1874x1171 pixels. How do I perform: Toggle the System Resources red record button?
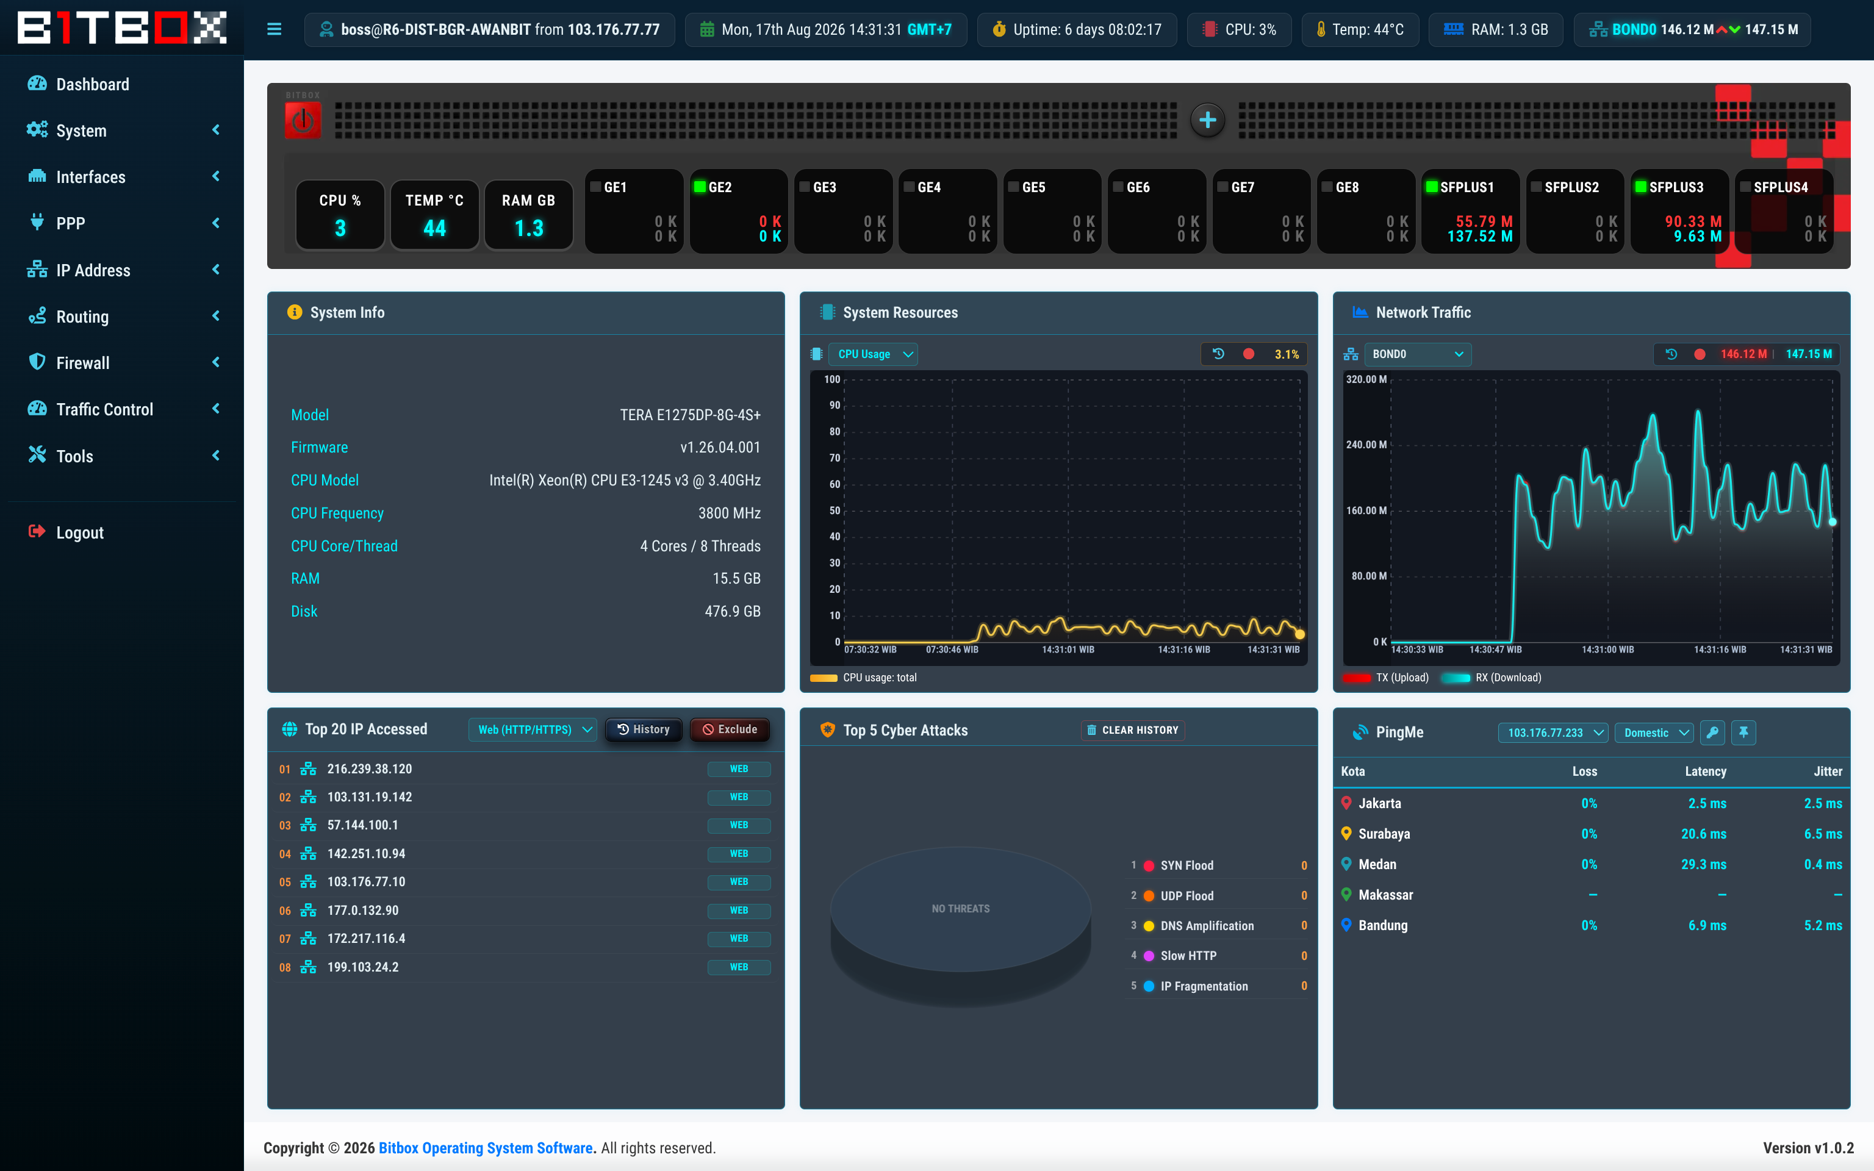pos(1248,354)
